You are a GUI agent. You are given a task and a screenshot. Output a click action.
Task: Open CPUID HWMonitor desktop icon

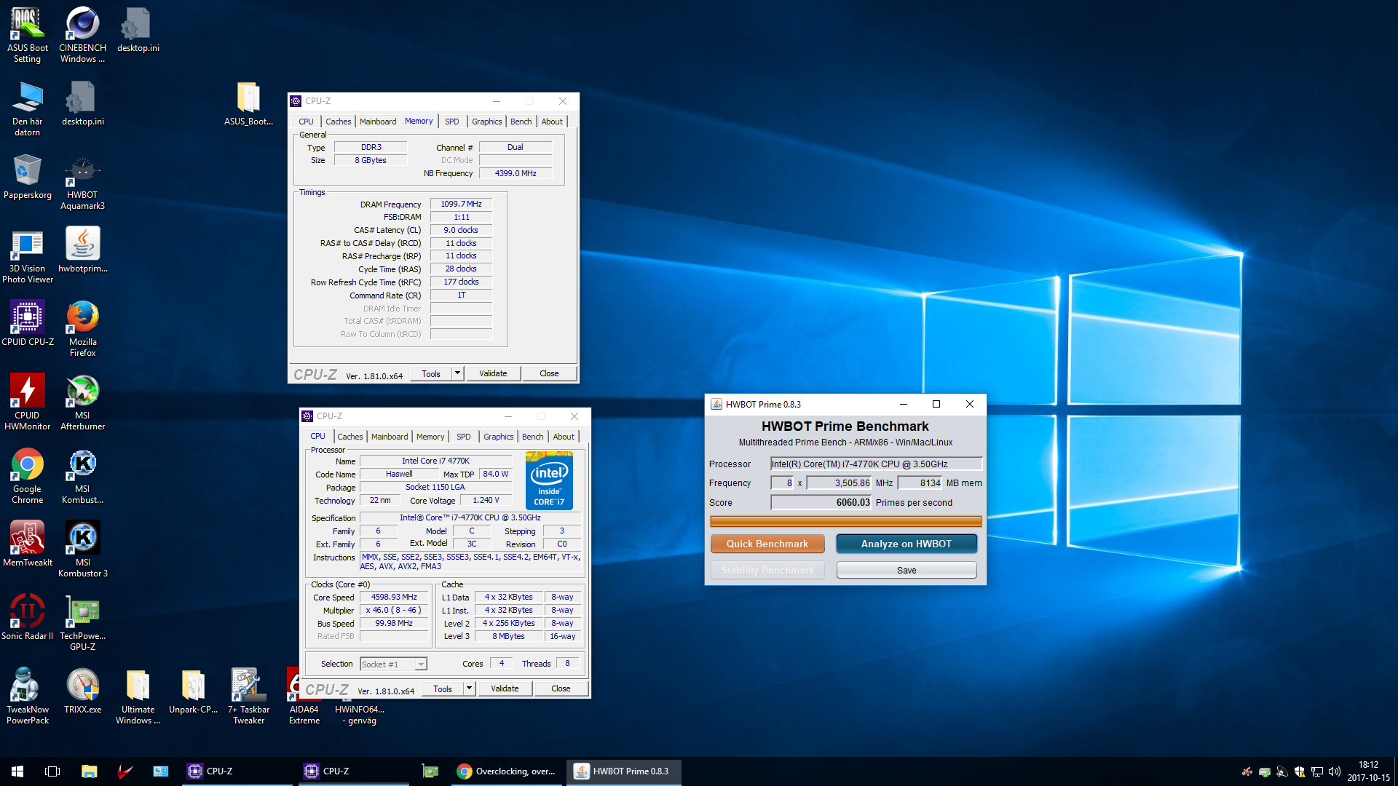coord(28,402)
